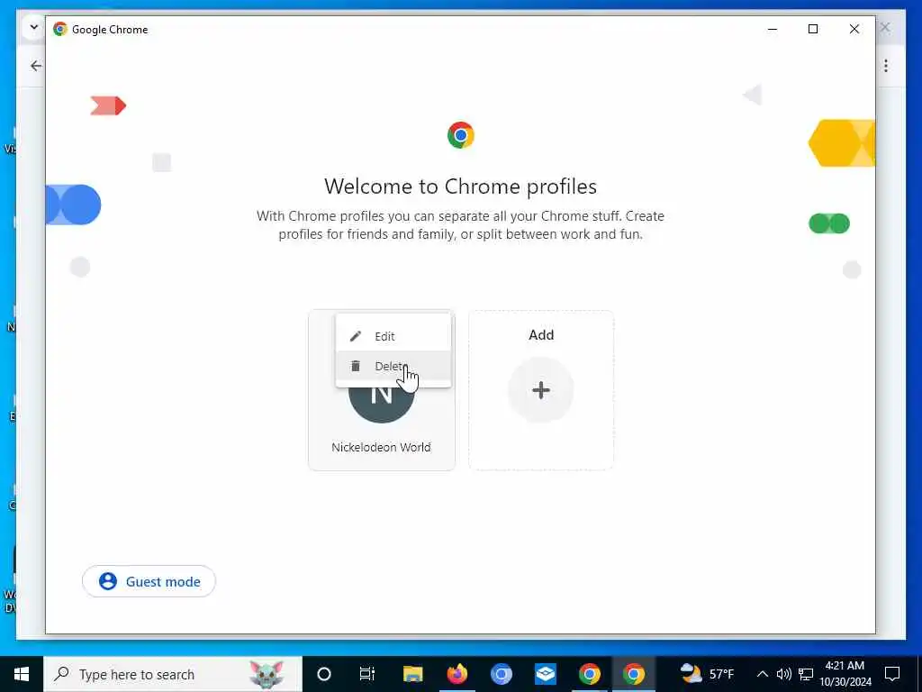
Task: Open the clock showing 4:21 AM
Action: 845,674
